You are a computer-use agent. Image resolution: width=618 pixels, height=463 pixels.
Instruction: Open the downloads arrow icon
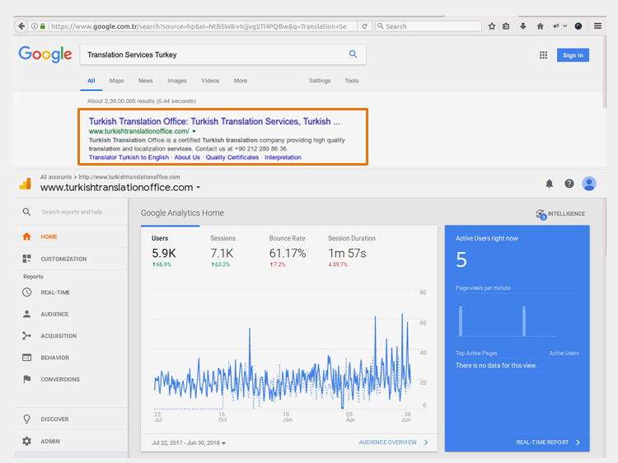pos(523,26)
